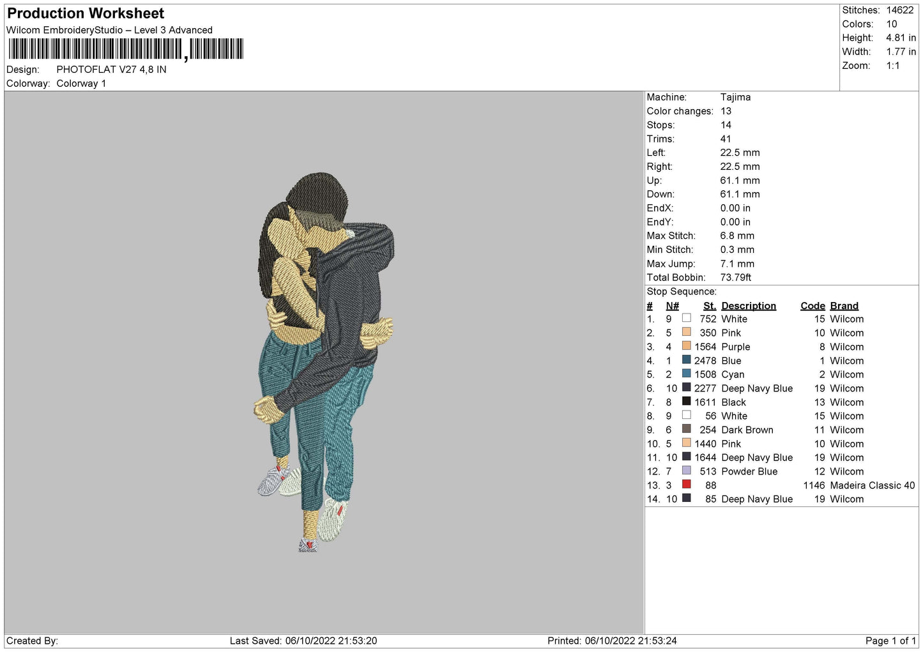Click the width value 1.77 in
923x652 pixels.
901,52
